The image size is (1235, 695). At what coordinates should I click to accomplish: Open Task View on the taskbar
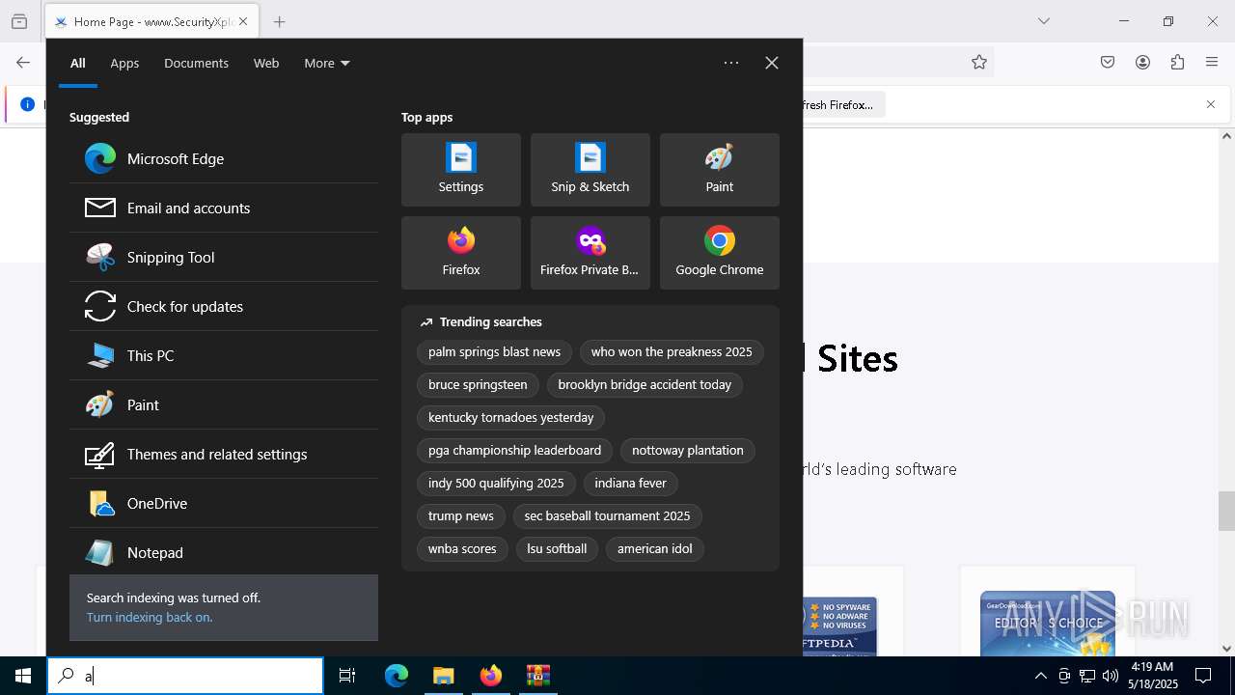click(347, 676)
